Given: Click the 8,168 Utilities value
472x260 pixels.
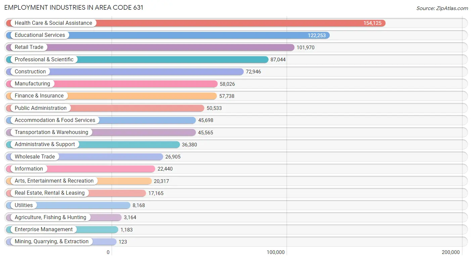Looking at the screenshot, I should pos(139,205).
